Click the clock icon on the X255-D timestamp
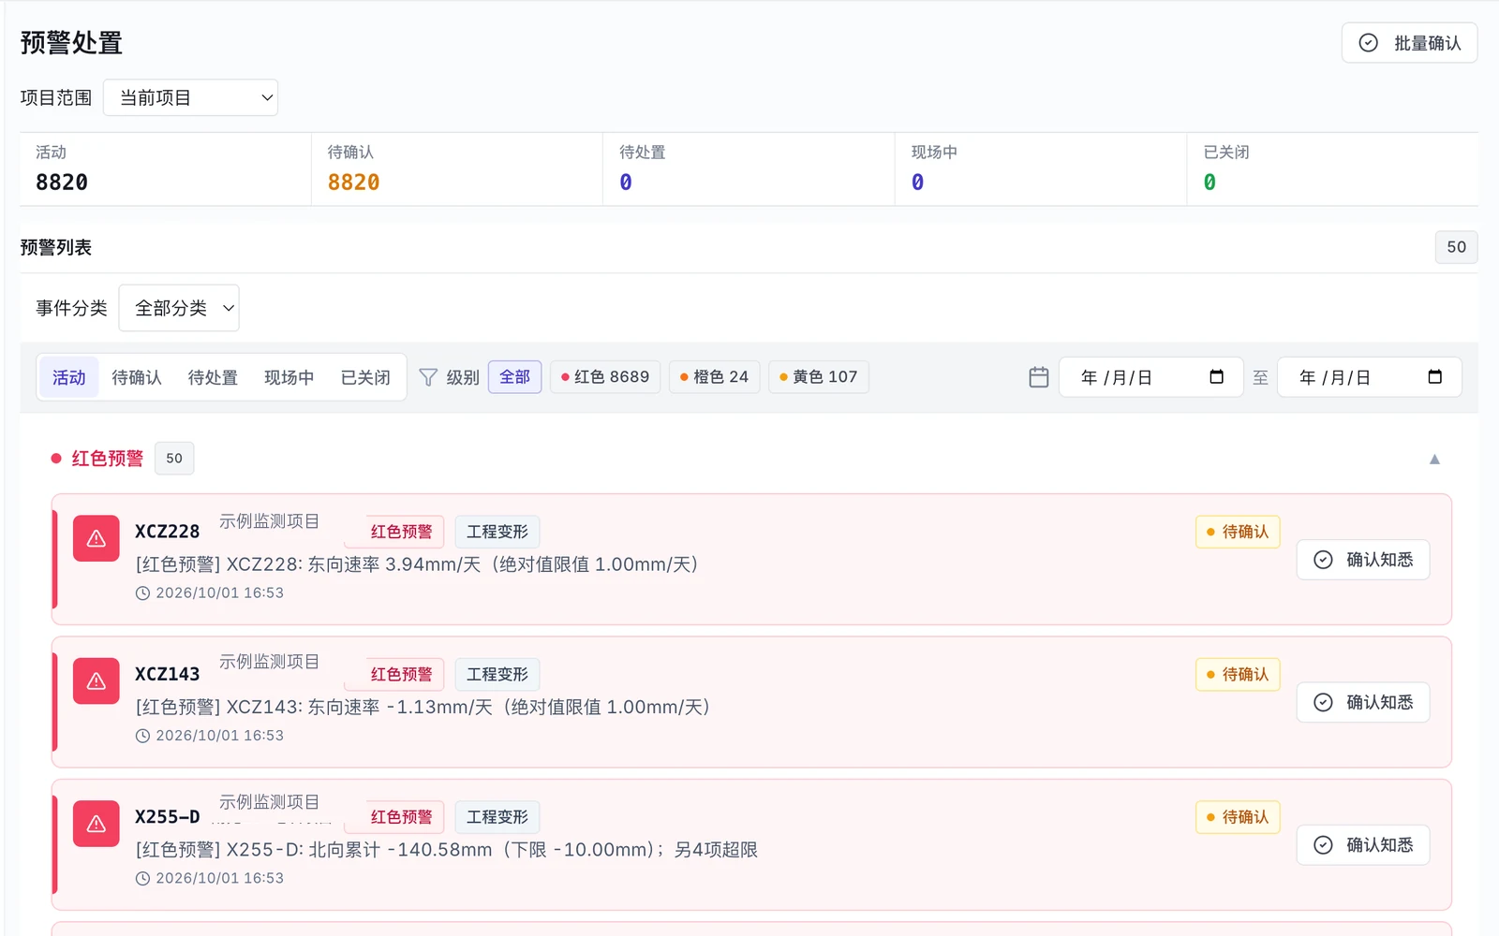 [142, 879]
